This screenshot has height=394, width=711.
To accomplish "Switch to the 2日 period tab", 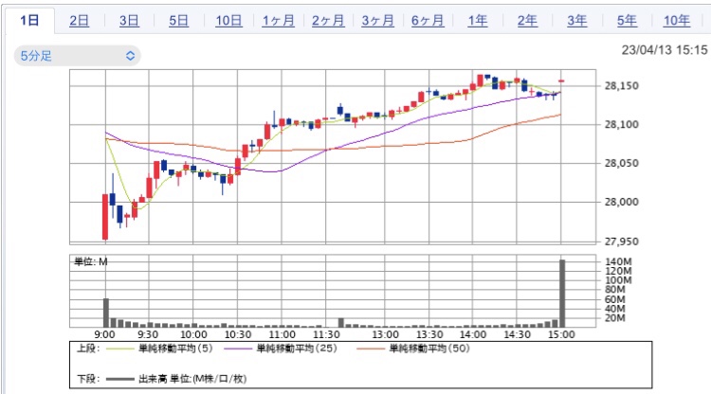I will (x=79, y=21).
